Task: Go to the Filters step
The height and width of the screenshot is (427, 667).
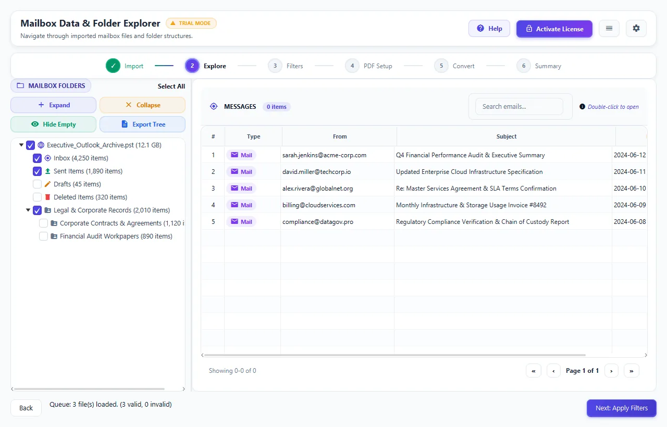Action: [286, 66]
